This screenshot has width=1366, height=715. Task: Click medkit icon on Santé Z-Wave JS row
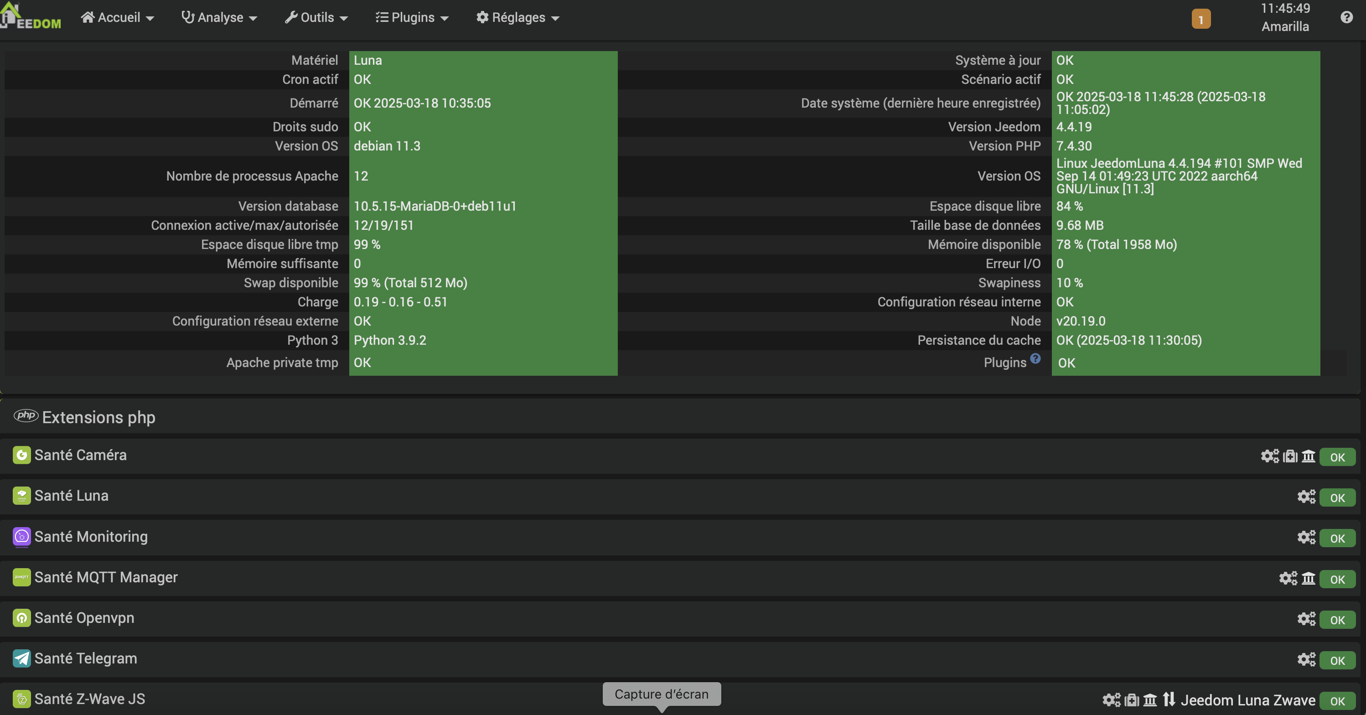coord(1131,700)
